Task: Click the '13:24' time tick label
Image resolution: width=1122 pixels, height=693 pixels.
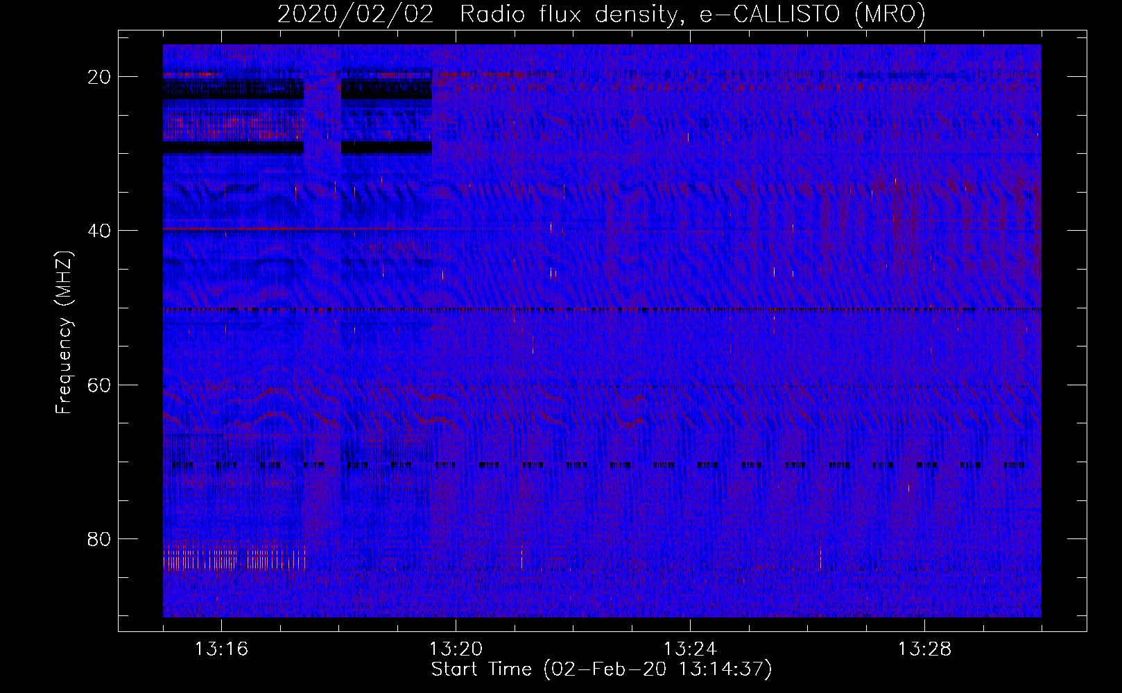Action: tap(690, 649)
